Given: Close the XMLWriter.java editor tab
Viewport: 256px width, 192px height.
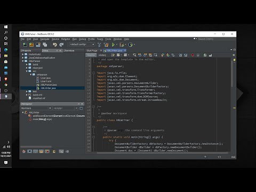Looking at the screenshot, I should coord(125,51).
